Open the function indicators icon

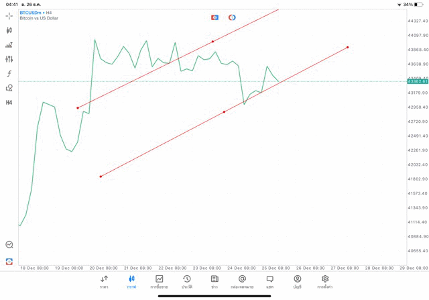pos(9,74)
